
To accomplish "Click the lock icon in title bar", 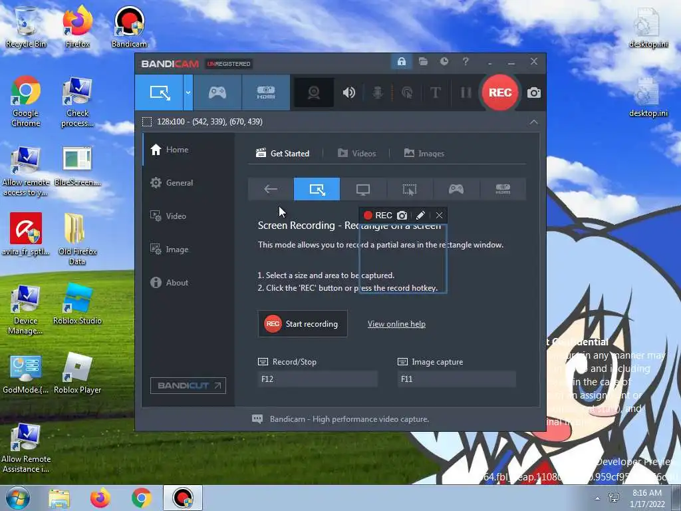I will [401, 61].
